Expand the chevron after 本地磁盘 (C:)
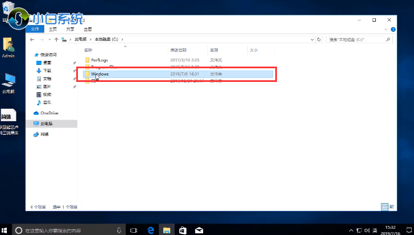 coord(122,39)
